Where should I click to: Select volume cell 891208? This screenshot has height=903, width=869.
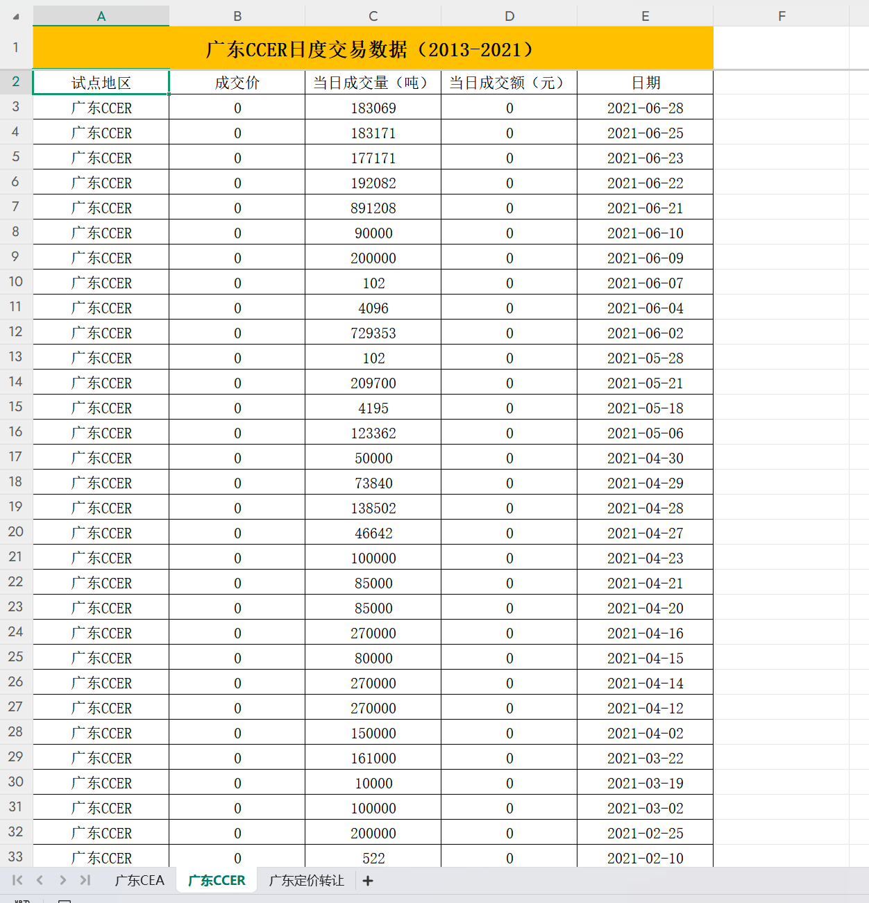point(373,208)
